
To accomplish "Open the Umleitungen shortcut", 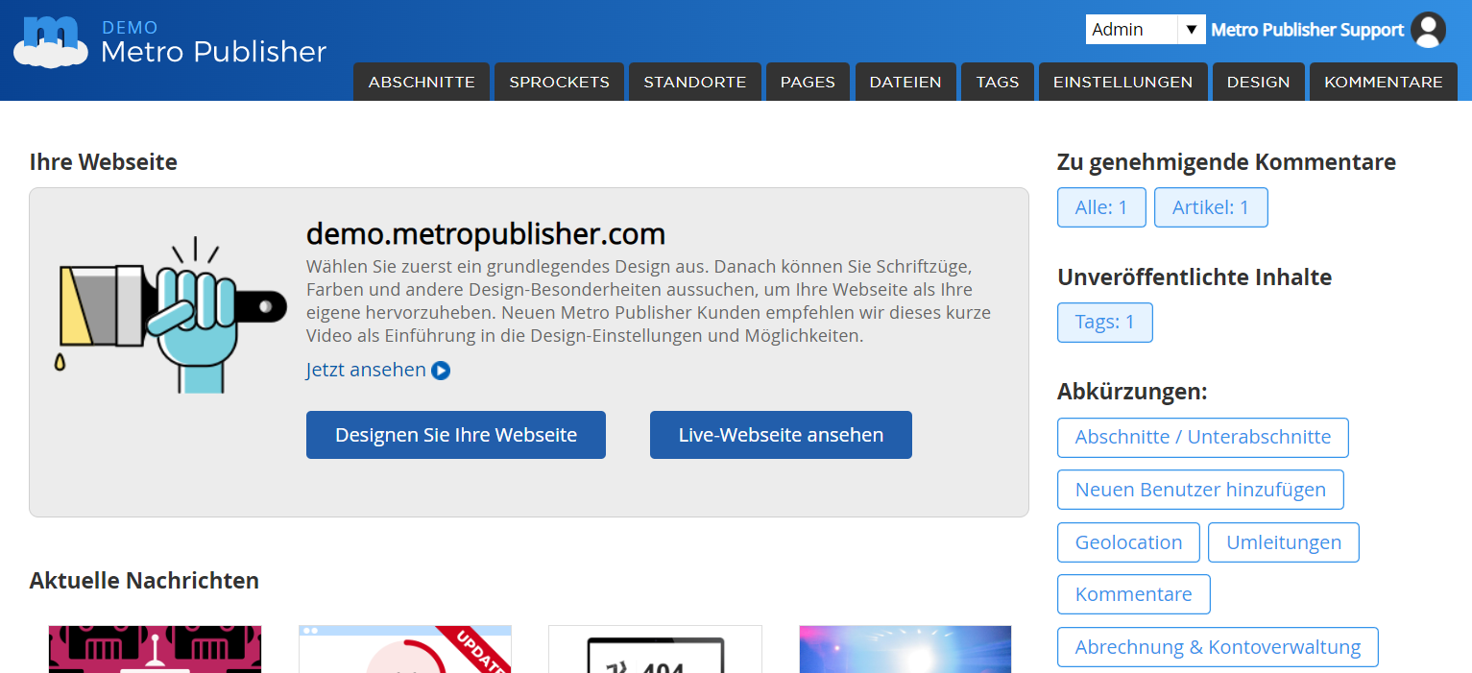I will (x=1284, y=542).
